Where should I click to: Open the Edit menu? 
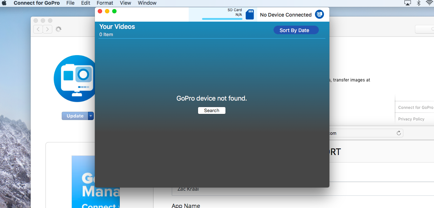pos(86,3)
